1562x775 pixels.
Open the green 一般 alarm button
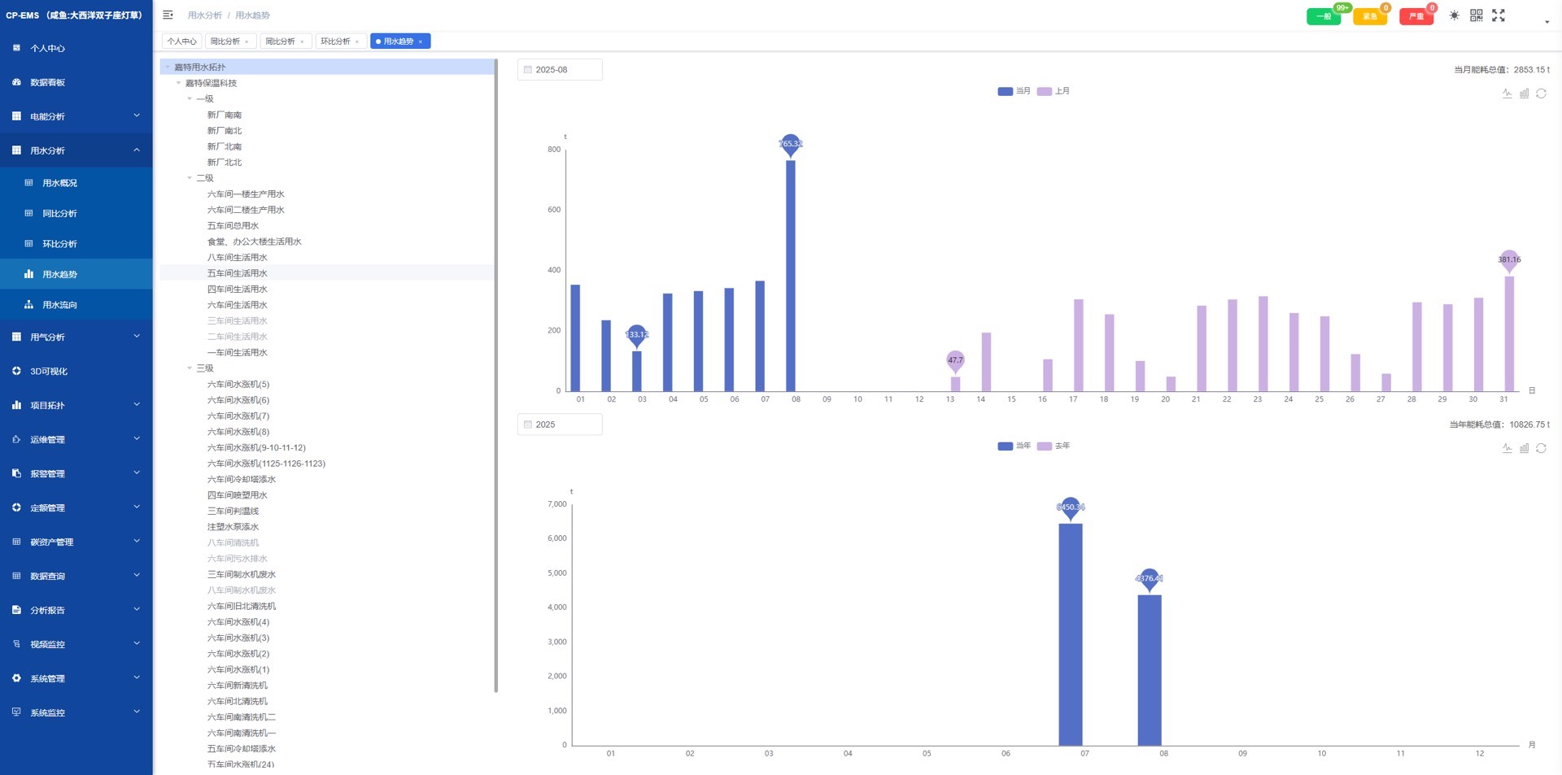tap(1324, 16)
